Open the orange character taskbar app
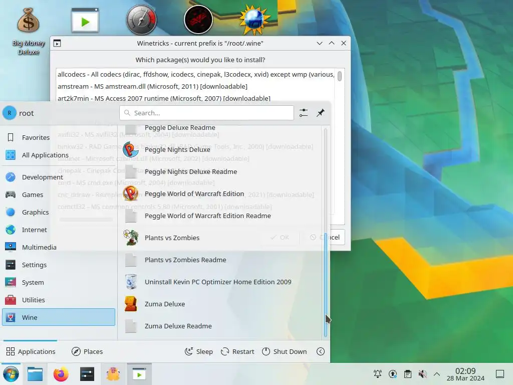 point(113,374)
